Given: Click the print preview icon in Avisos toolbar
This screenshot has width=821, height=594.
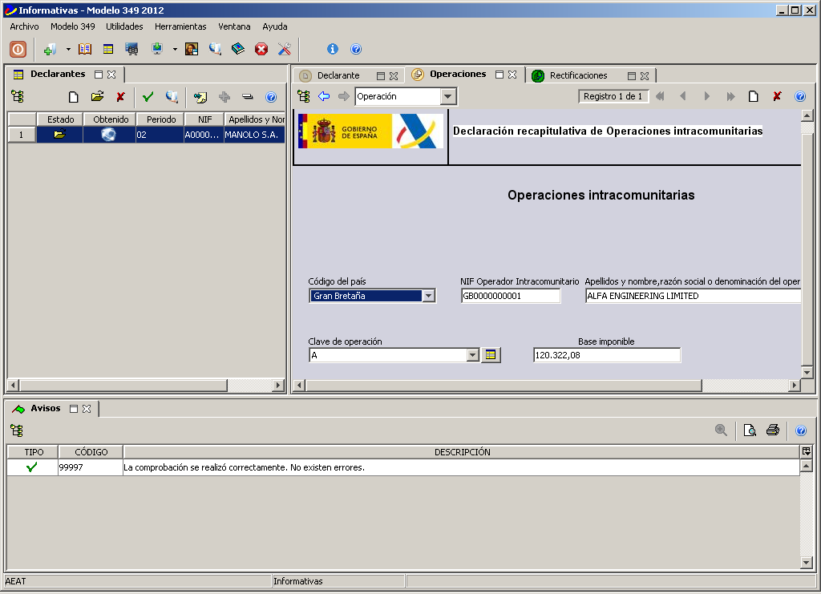Looking at the screenshot, I should [749, 430].
